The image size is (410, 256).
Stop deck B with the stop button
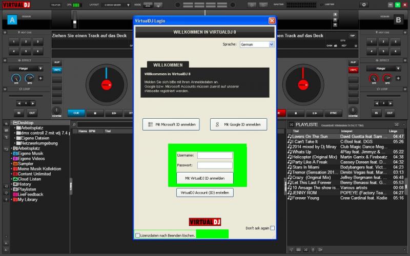coord(296,113)
